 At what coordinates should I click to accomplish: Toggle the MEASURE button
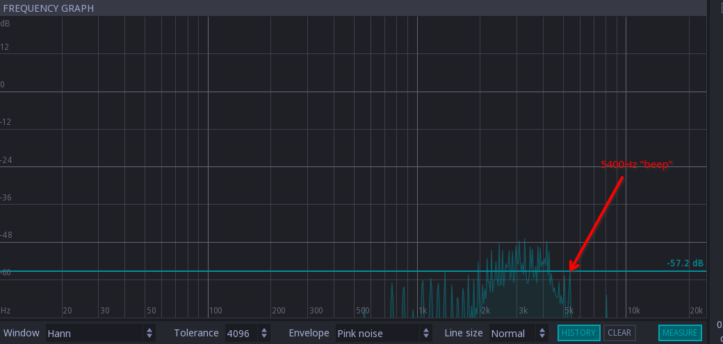click(x=679, y=333)
